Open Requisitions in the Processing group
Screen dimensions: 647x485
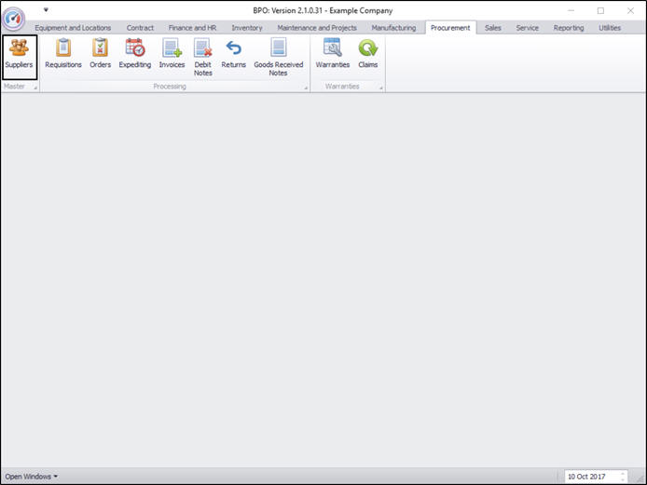(x=63, y=54)
